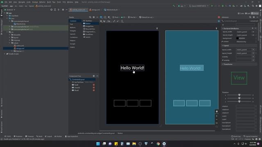Switch to activity_main.xml editor tab
This screenshot has width=262, height=147.
click(78, 10)
